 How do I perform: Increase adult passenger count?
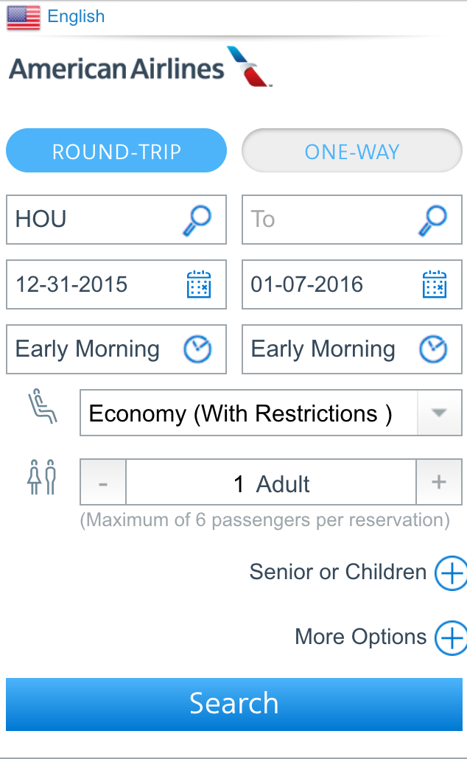point(439,483)
